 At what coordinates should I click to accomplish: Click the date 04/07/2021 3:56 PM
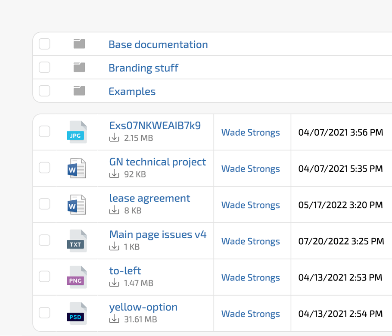340,132
